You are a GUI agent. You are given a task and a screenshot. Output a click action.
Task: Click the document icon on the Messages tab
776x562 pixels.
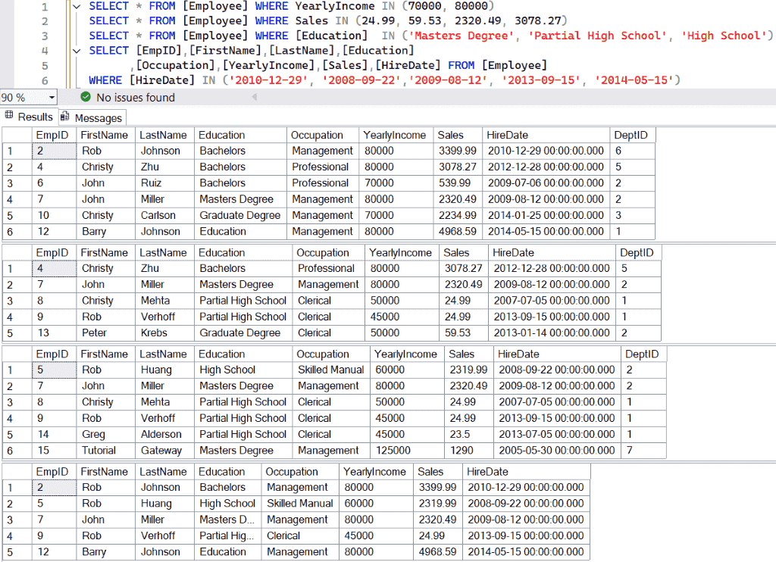pos(66,117)
